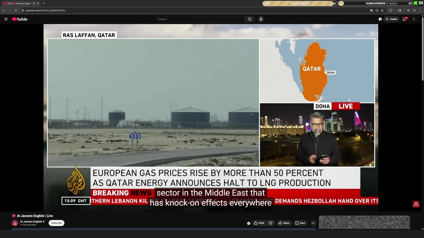424x238 pixels.
Task: Open the Al Jazeera English channel name link
Action: tap(31, 221)
